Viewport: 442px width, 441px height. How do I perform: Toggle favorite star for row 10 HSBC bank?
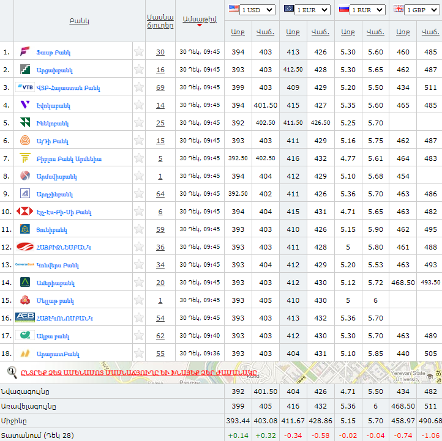pos(139,211)
